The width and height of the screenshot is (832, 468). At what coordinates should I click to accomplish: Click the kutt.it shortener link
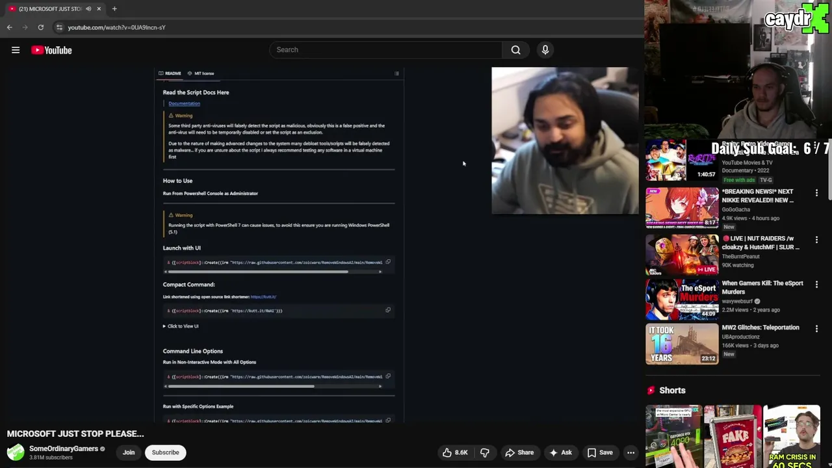(263, 297)
